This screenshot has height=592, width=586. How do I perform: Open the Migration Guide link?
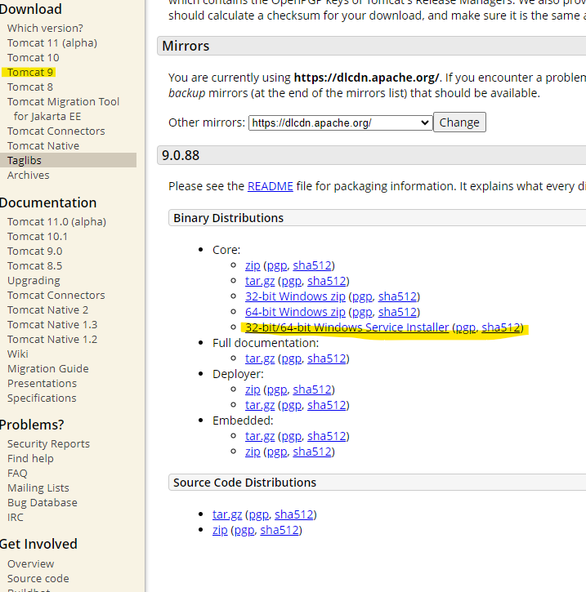48,369
